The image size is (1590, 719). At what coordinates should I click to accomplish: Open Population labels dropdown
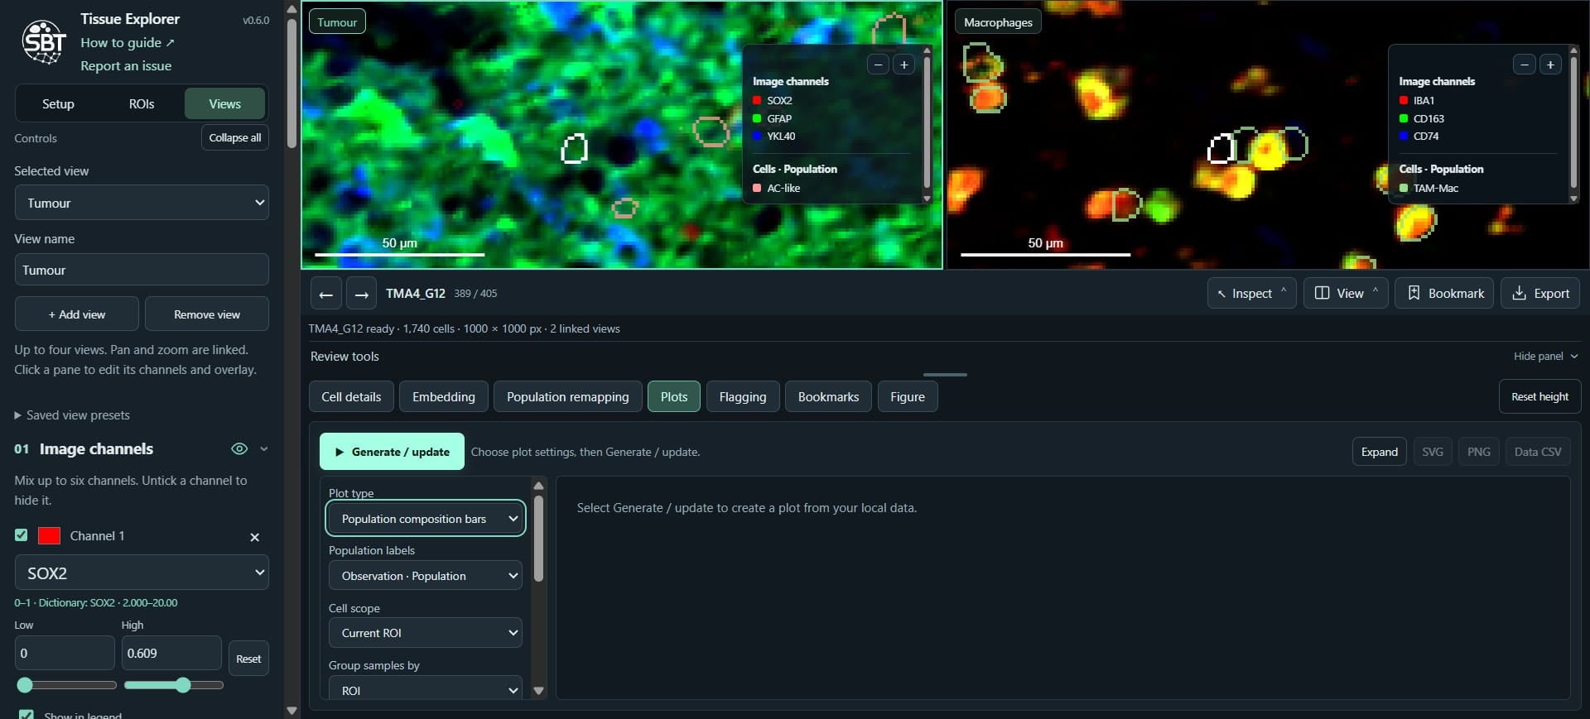(426, 576)
